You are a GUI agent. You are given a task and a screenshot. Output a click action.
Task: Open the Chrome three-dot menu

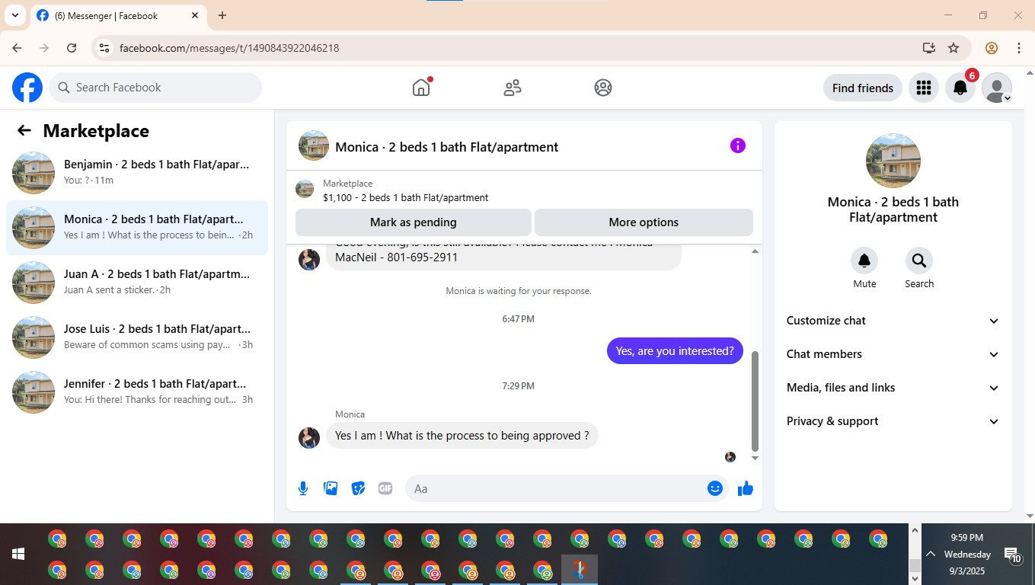click(x=1019, y=48)
